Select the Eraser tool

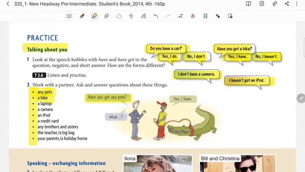[106, 16]
